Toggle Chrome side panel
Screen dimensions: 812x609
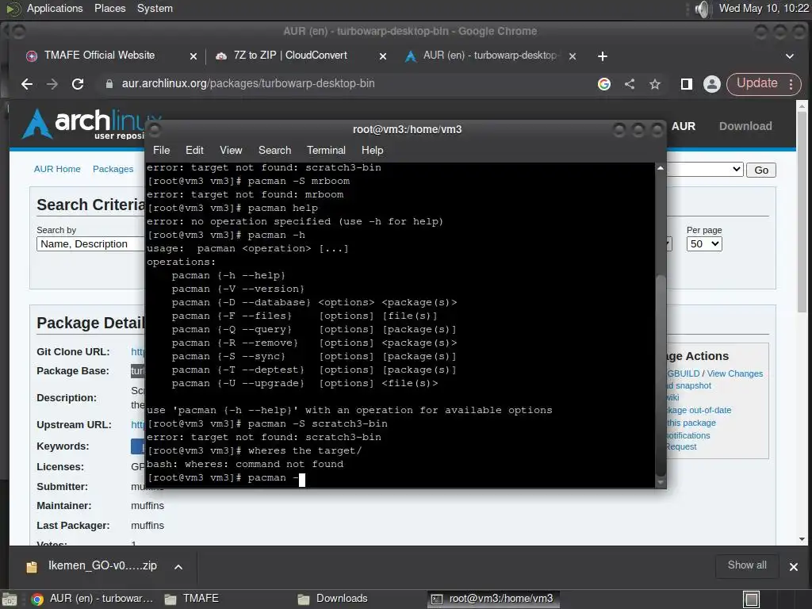pyautogui.click(x=686, y=84)
